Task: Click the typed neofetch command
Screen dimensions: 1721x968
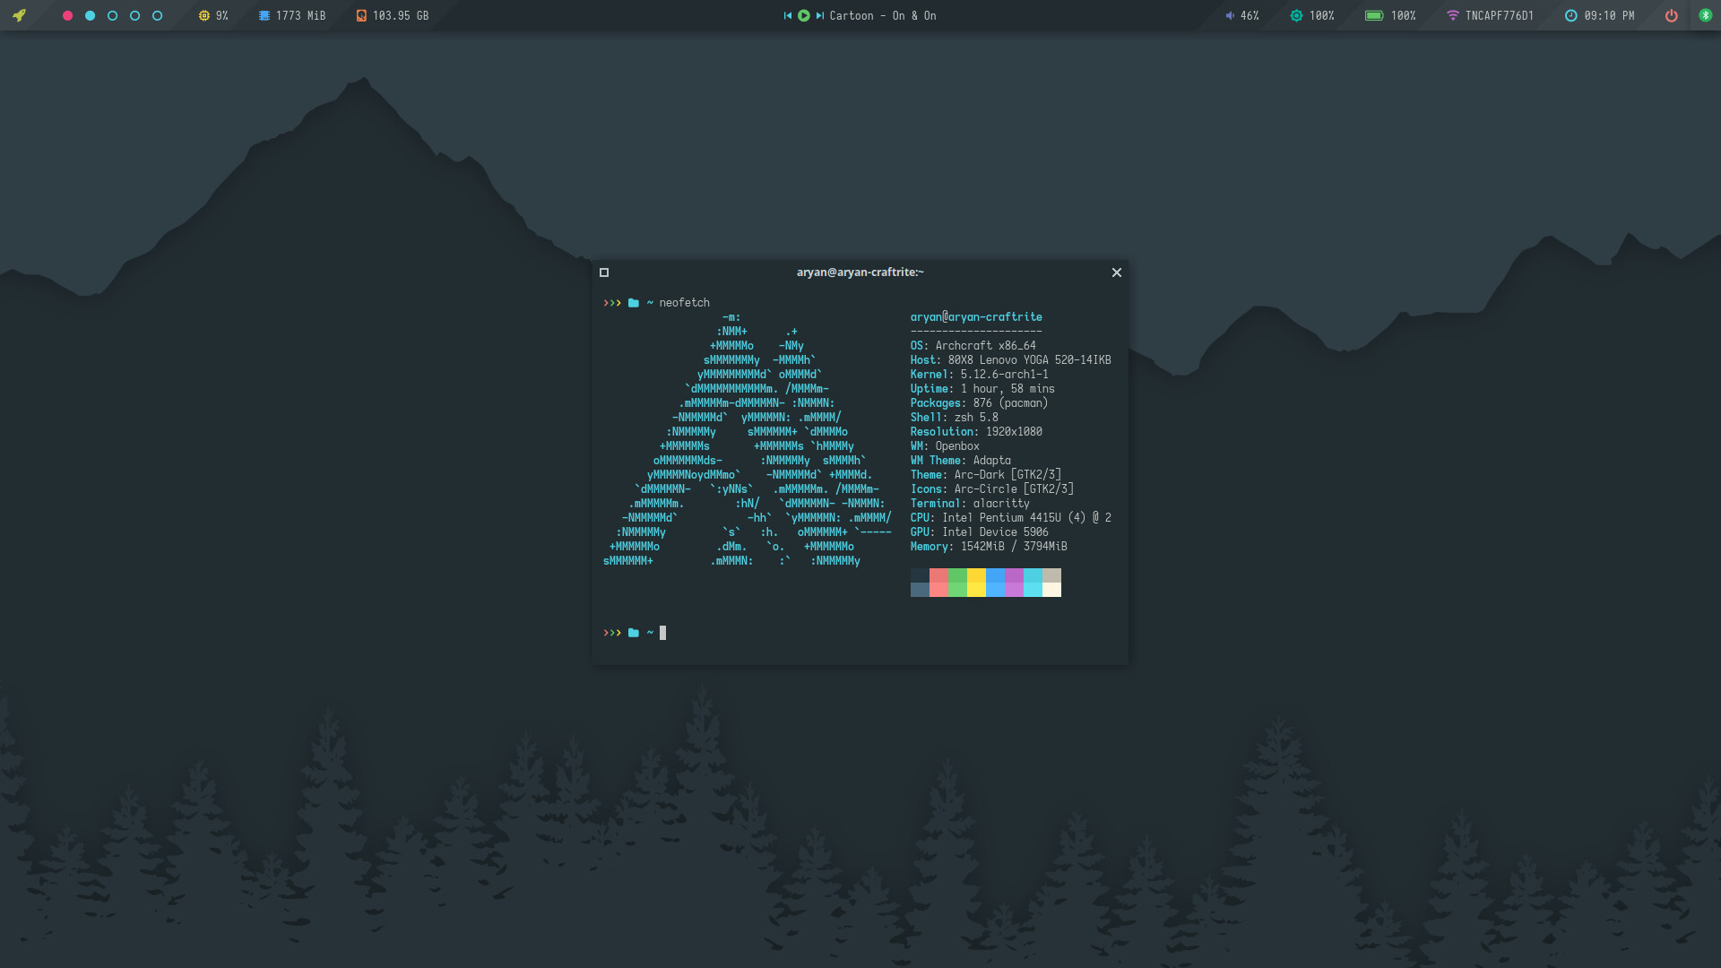Action: [x=685, y=303]
